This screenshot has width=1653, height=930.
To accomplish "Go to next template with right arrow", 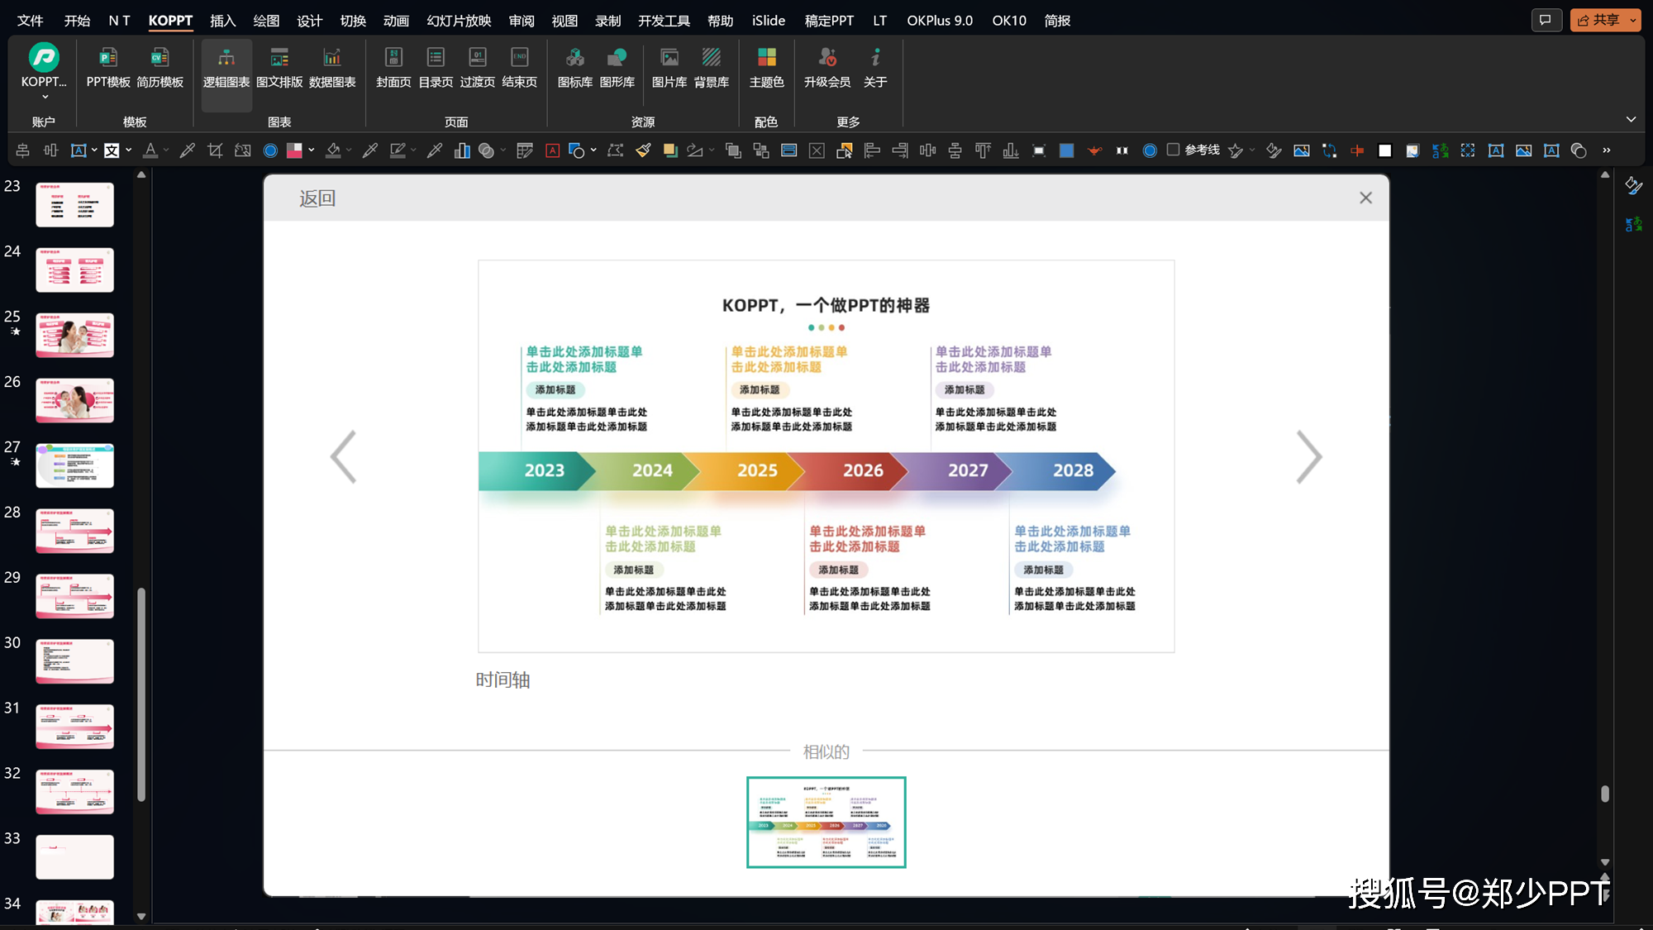I will pos(1309,456).
